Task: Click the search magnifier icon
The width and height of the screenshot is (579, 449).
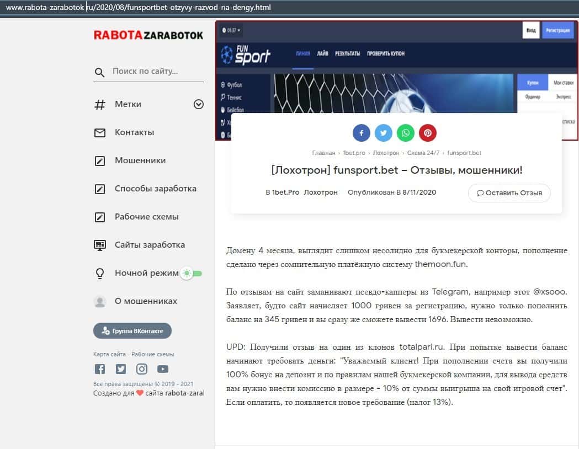Action: pos(99,72)
